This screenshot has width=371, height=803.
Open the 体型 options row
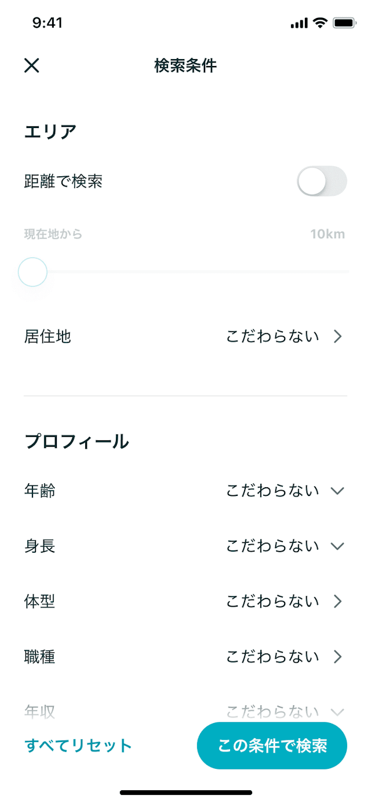click(x=185, y=601)
